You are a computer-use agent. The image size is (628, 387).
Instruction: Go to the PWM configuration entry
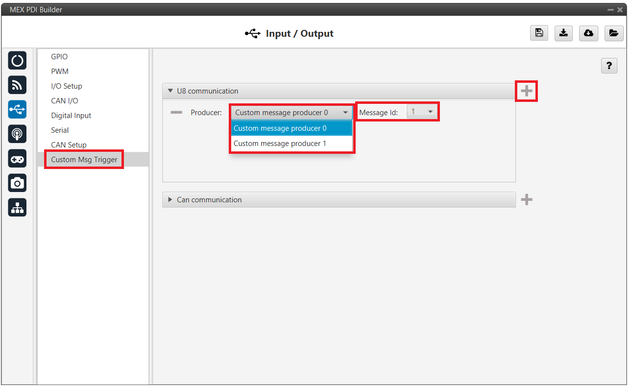coord(60,72)
